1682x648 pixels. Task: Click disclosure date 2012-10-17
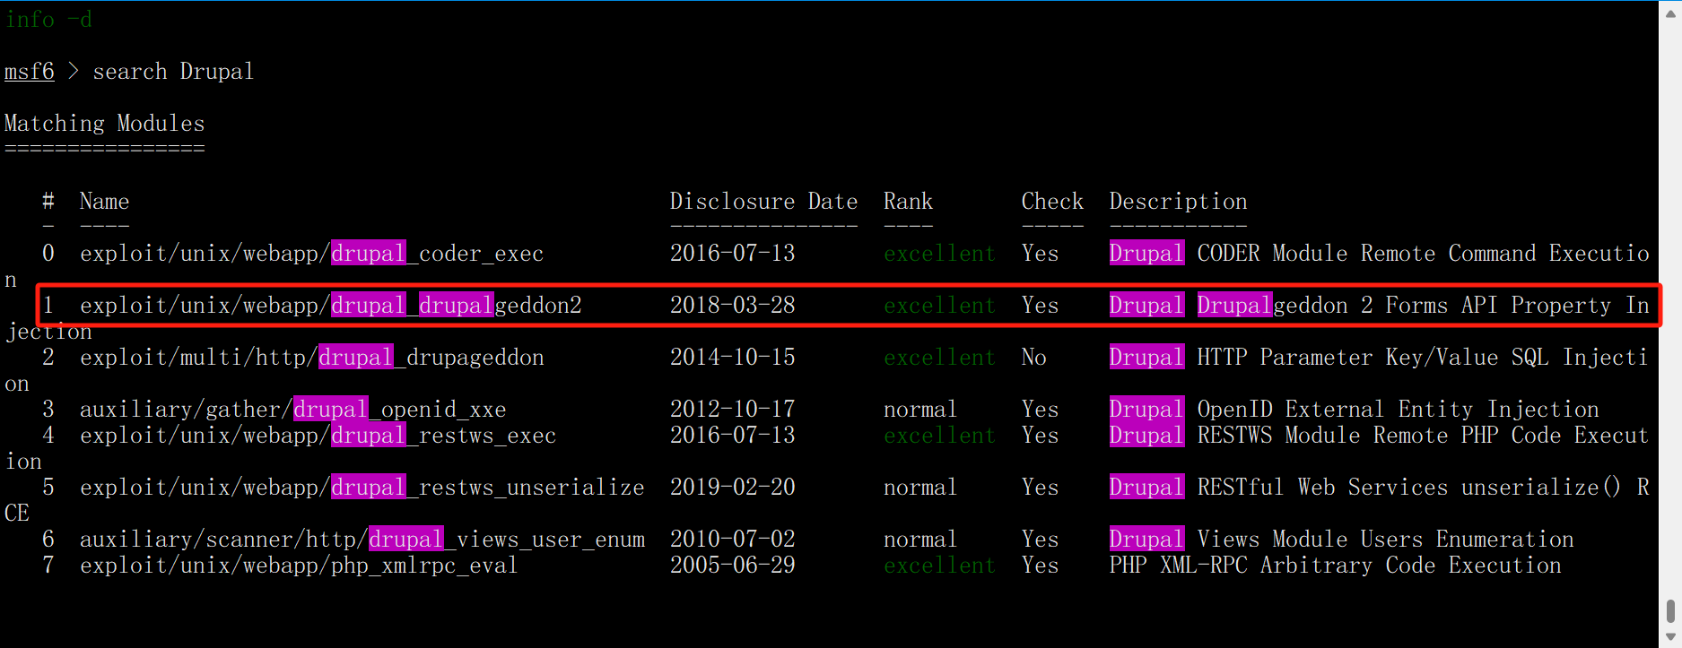[732, 410]
